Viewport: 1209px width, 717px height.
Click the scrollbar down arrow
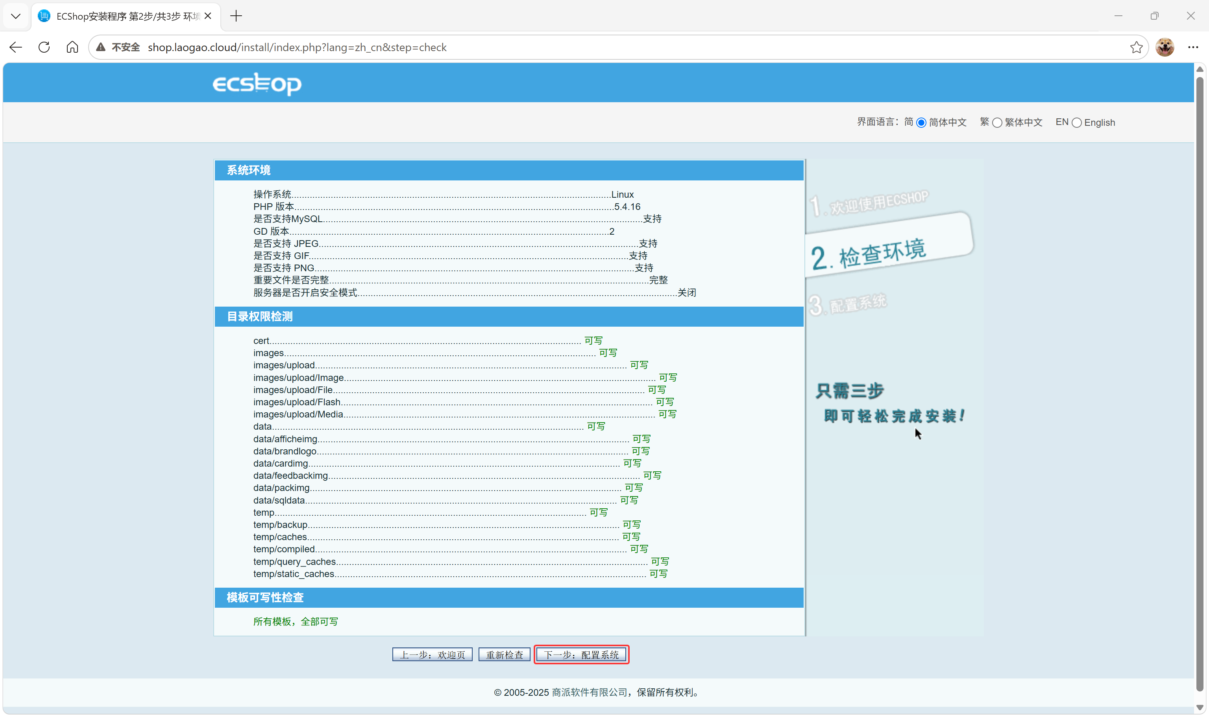point(1199,707)
